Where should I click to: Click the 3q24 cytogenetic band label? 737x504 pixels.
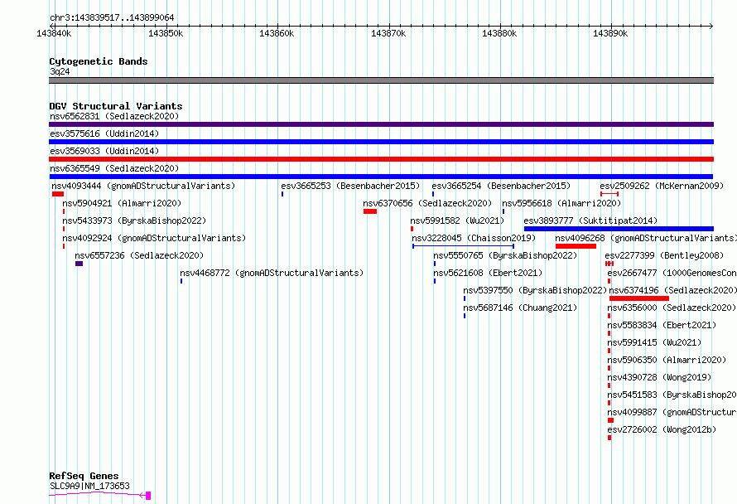click(x=60, y=71)
